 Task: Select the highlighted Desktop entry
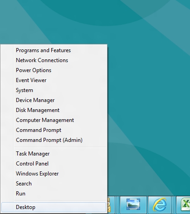point(54,207)
